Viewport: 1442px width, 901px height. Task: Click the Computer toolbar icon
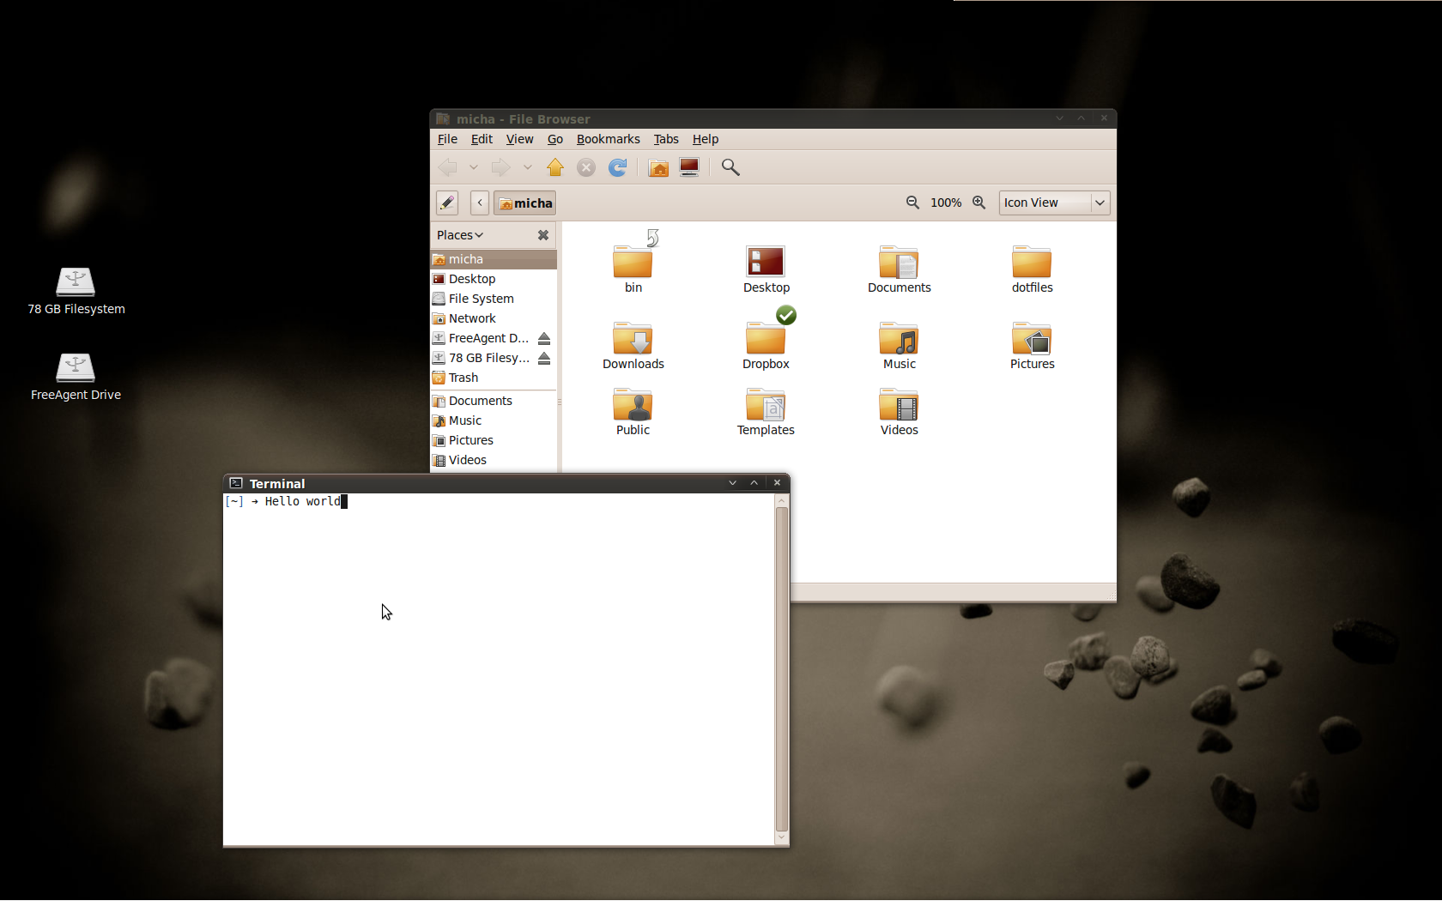click(689, 167)
